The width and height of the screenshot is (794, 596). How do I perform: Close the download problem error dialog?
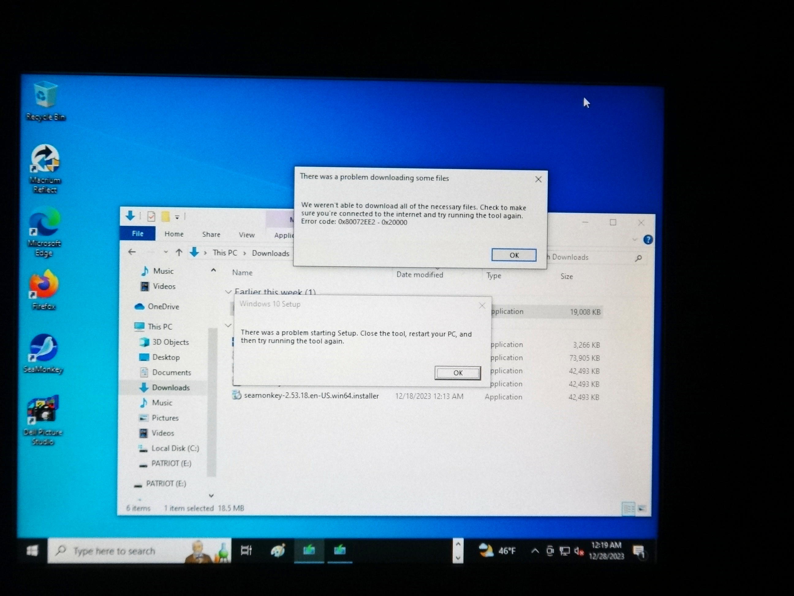pos(538,179)
